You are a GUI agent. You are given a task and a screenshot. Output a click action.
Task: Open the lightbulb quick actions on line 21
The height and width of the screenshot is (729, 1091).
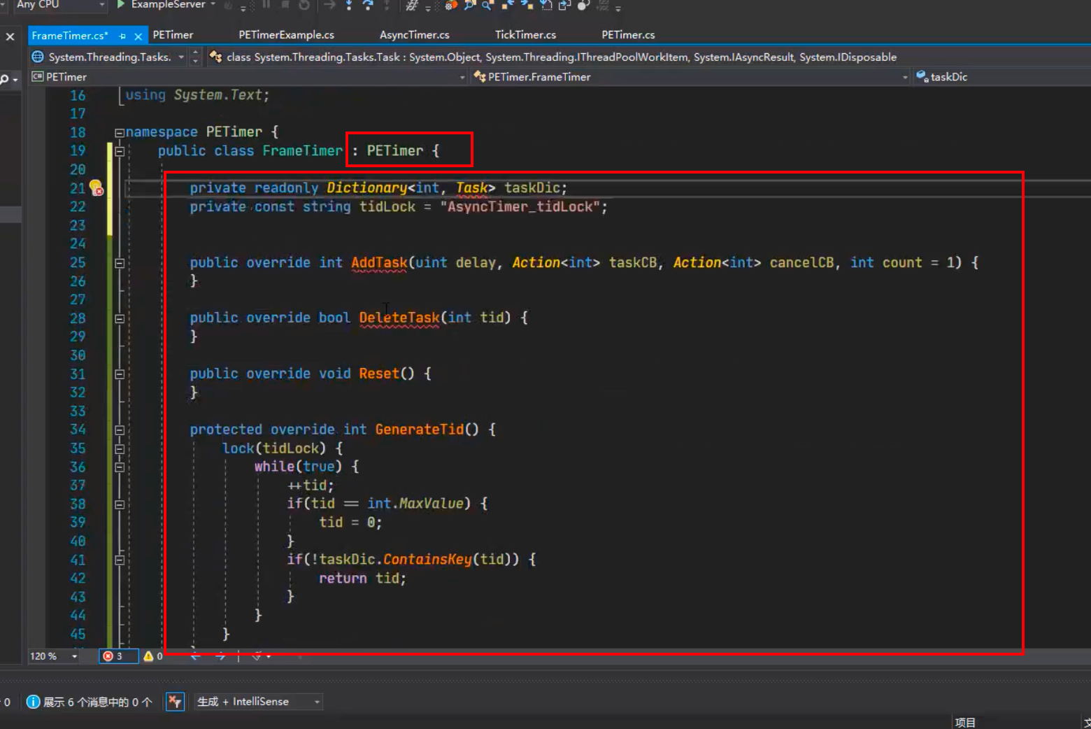pyautogui.click(x=96, y=188)
